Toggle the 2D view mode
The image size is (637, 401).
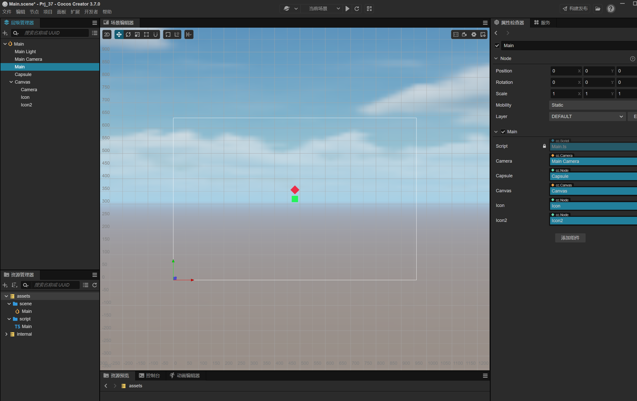[107, 34]
